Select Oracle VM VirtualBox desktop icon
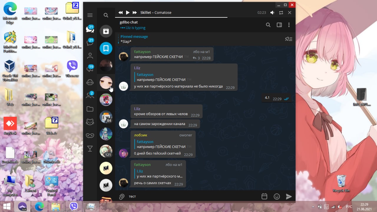Image resolution: width=377 pixels, height=212 pixels. click(10, 70)
